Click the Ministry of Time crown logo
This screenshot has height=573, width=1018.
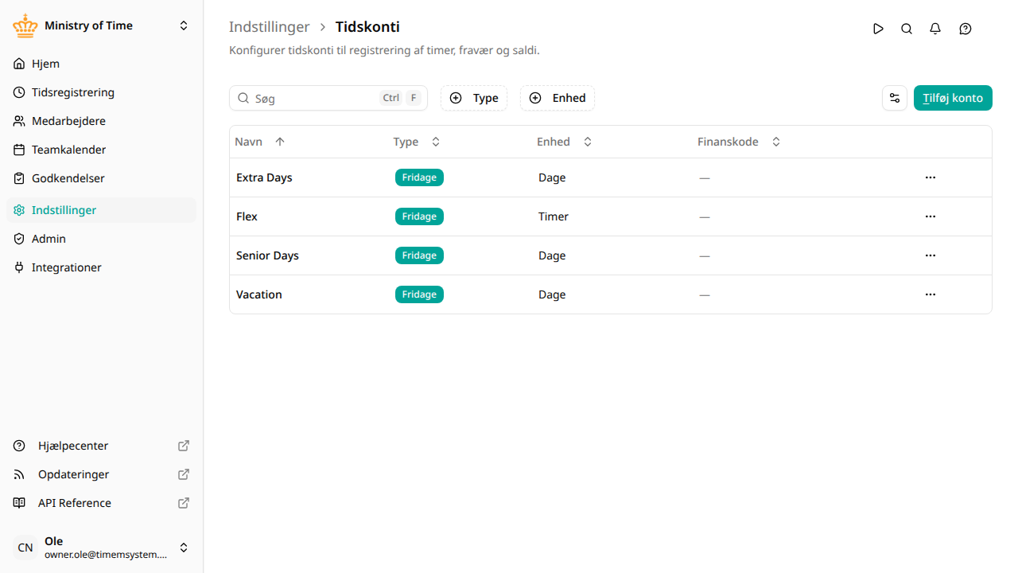pos(25,25)
